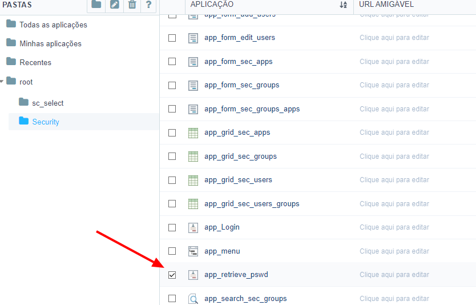Image resolution: width=476 pixels, height=305 pixels.
Task: Click the app_Login application icon
Action: 193,227
